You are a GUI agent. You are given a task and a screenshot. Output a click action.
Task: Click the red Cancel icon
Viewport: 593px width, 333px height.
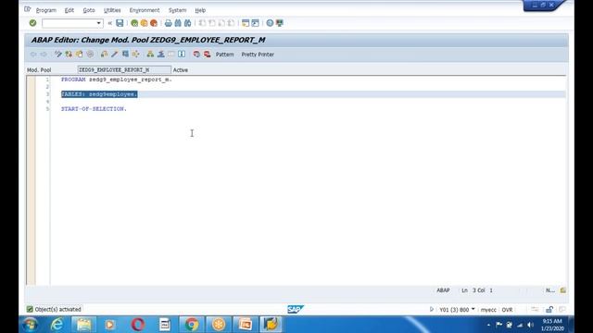[x=154, y=23]
